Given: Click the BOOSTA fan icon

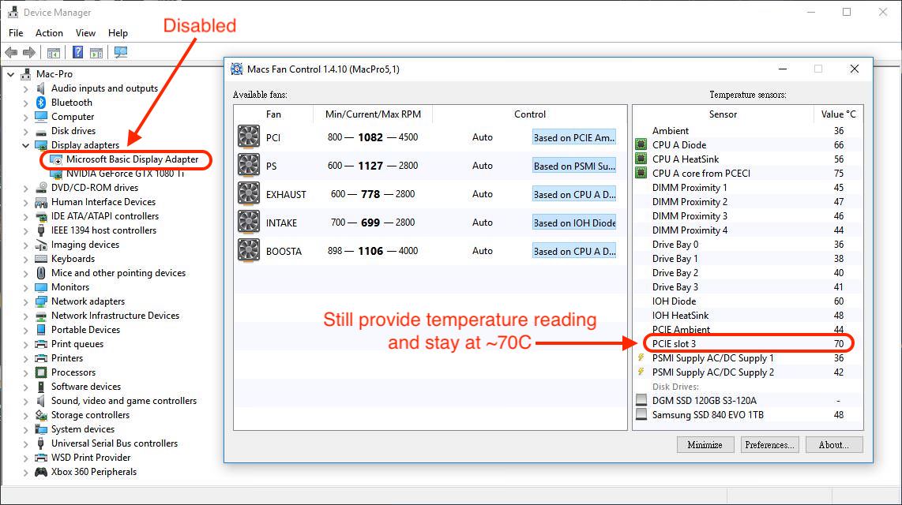Looking at the screenshot, I should point(249,250).
